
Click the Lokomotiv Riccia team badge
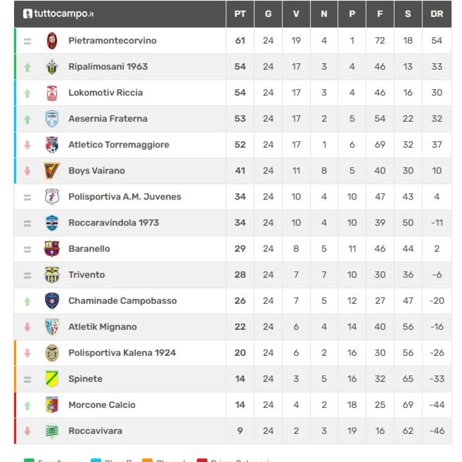tap(52, 93)
